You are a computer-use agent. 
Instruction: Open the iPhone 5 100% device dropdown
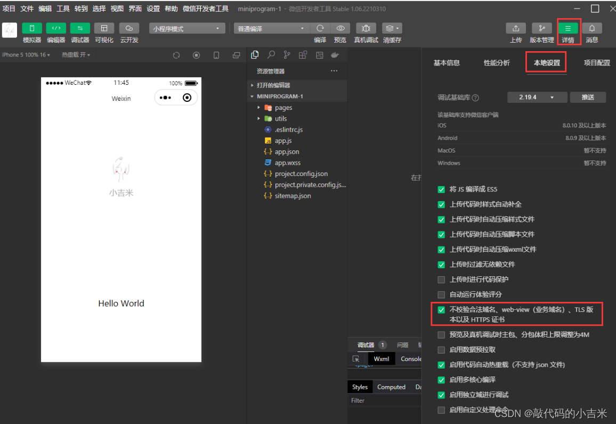point(26,55)
